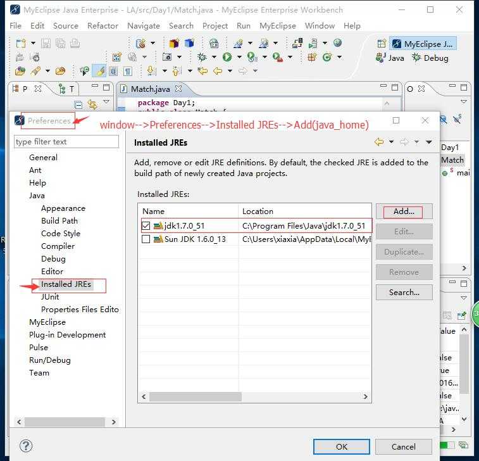
Task: Select General in preferences tree
Action: (x=43, y=158)
